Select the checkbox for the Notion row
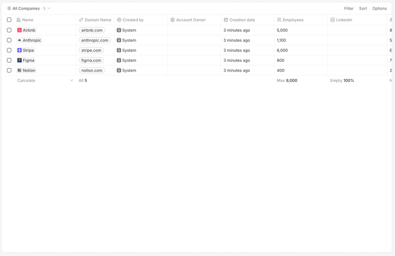This screenshot has width=395, height=256. 9,70
